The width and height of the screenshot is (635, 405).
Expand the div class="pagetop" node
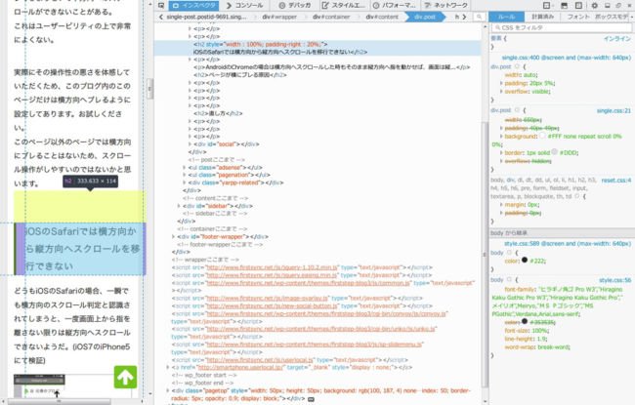click(168, 390)
